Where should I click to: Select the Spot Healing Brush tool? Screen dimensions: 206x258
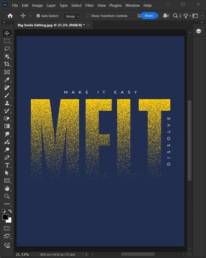pyautogui.click(x=7, y=87)
